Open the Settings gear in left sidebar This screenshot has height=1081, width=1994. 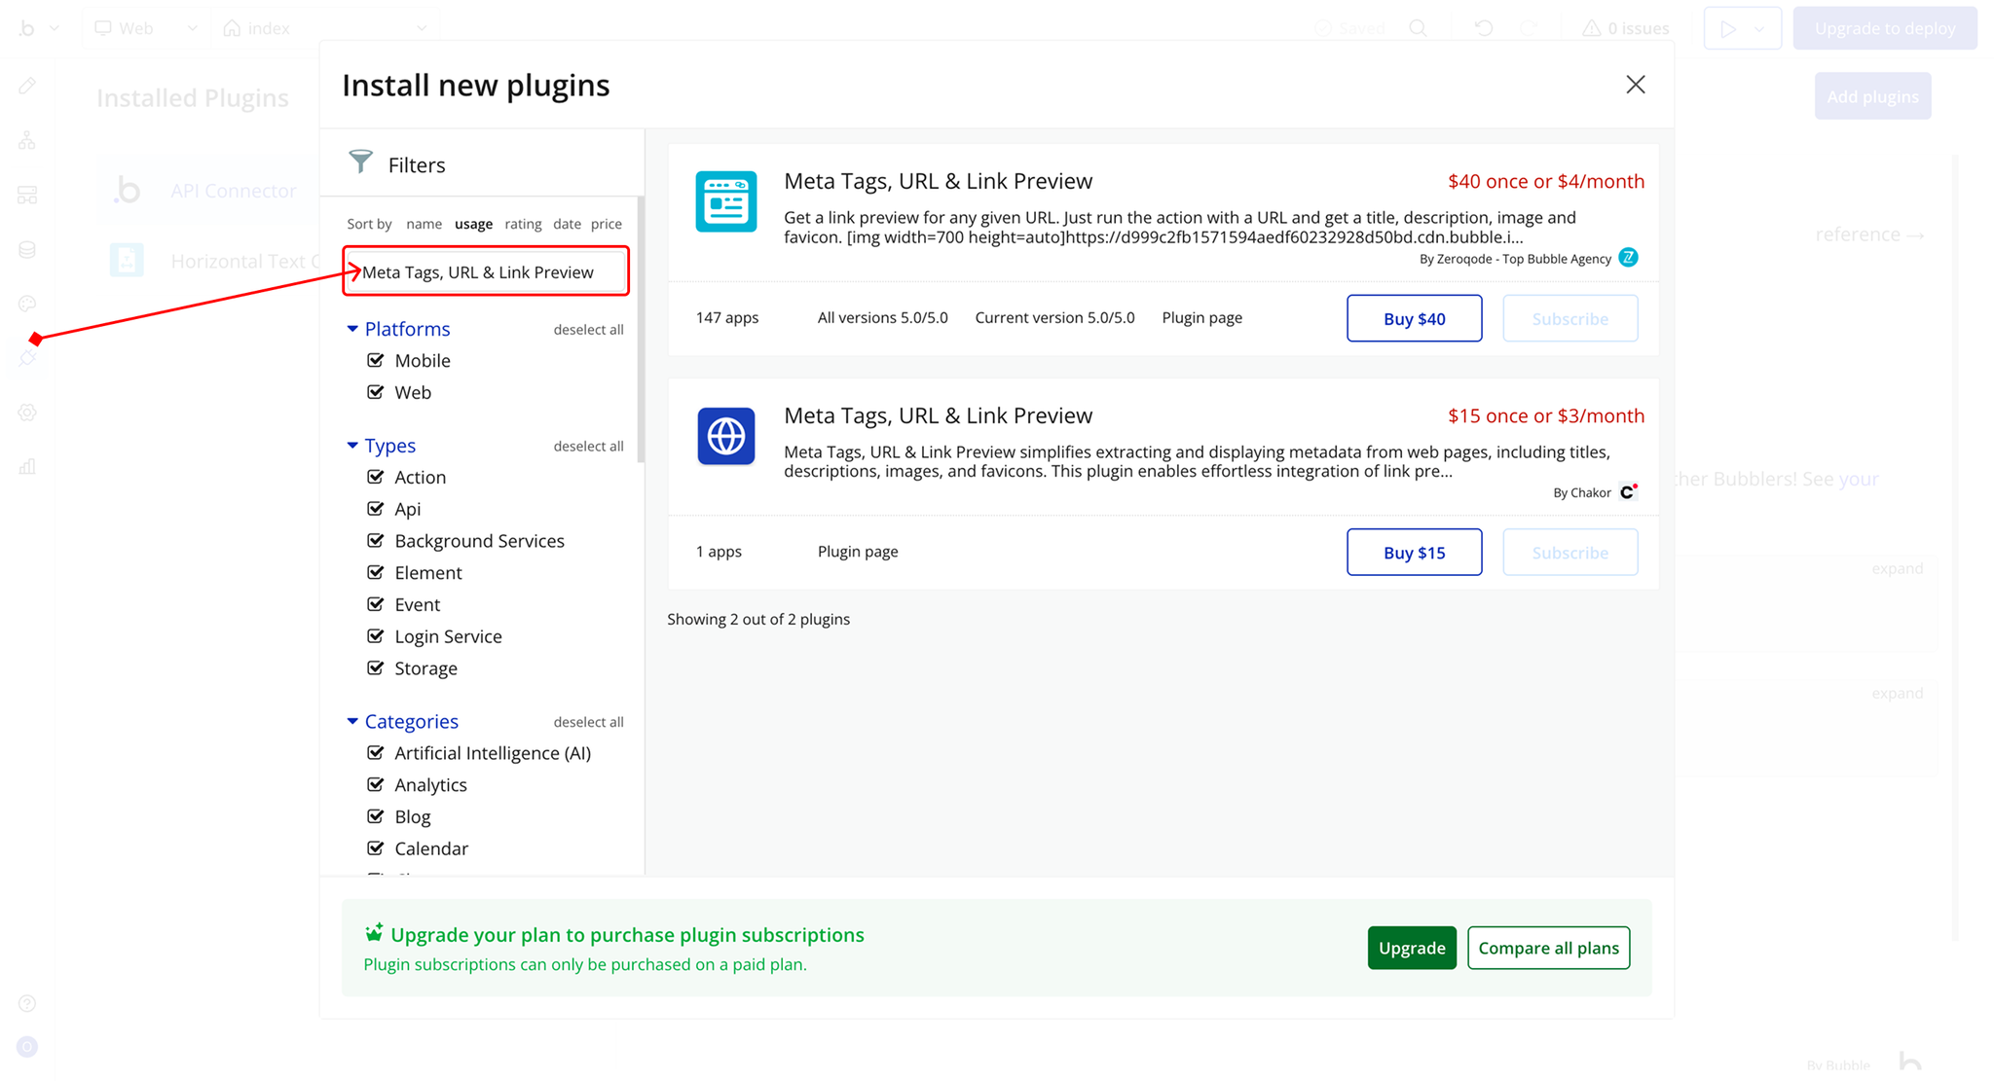(27, 413)
